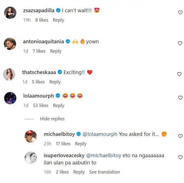Viewport: 184px width, 183px height.
Task: Tap the heart beside isuperloveacesky's reply
Action: point(180,157)
